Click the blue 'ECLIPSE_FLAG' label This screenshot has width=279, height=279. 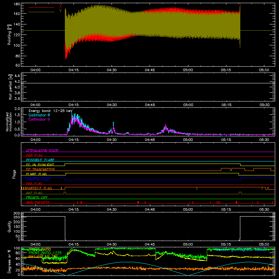38,179
